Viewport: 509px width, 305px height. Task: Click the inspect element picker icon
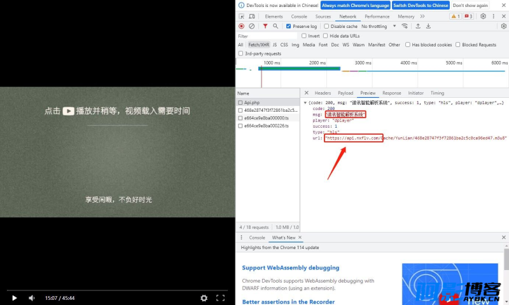click(x=242, y=17)
